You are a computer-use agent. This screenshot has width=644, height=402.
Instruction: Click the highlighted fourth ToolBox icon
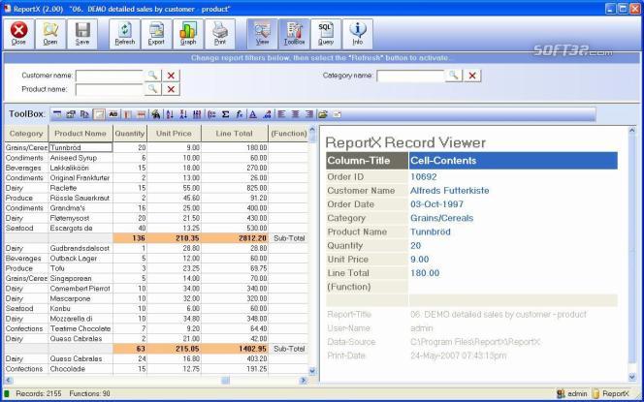click(99, 114)
